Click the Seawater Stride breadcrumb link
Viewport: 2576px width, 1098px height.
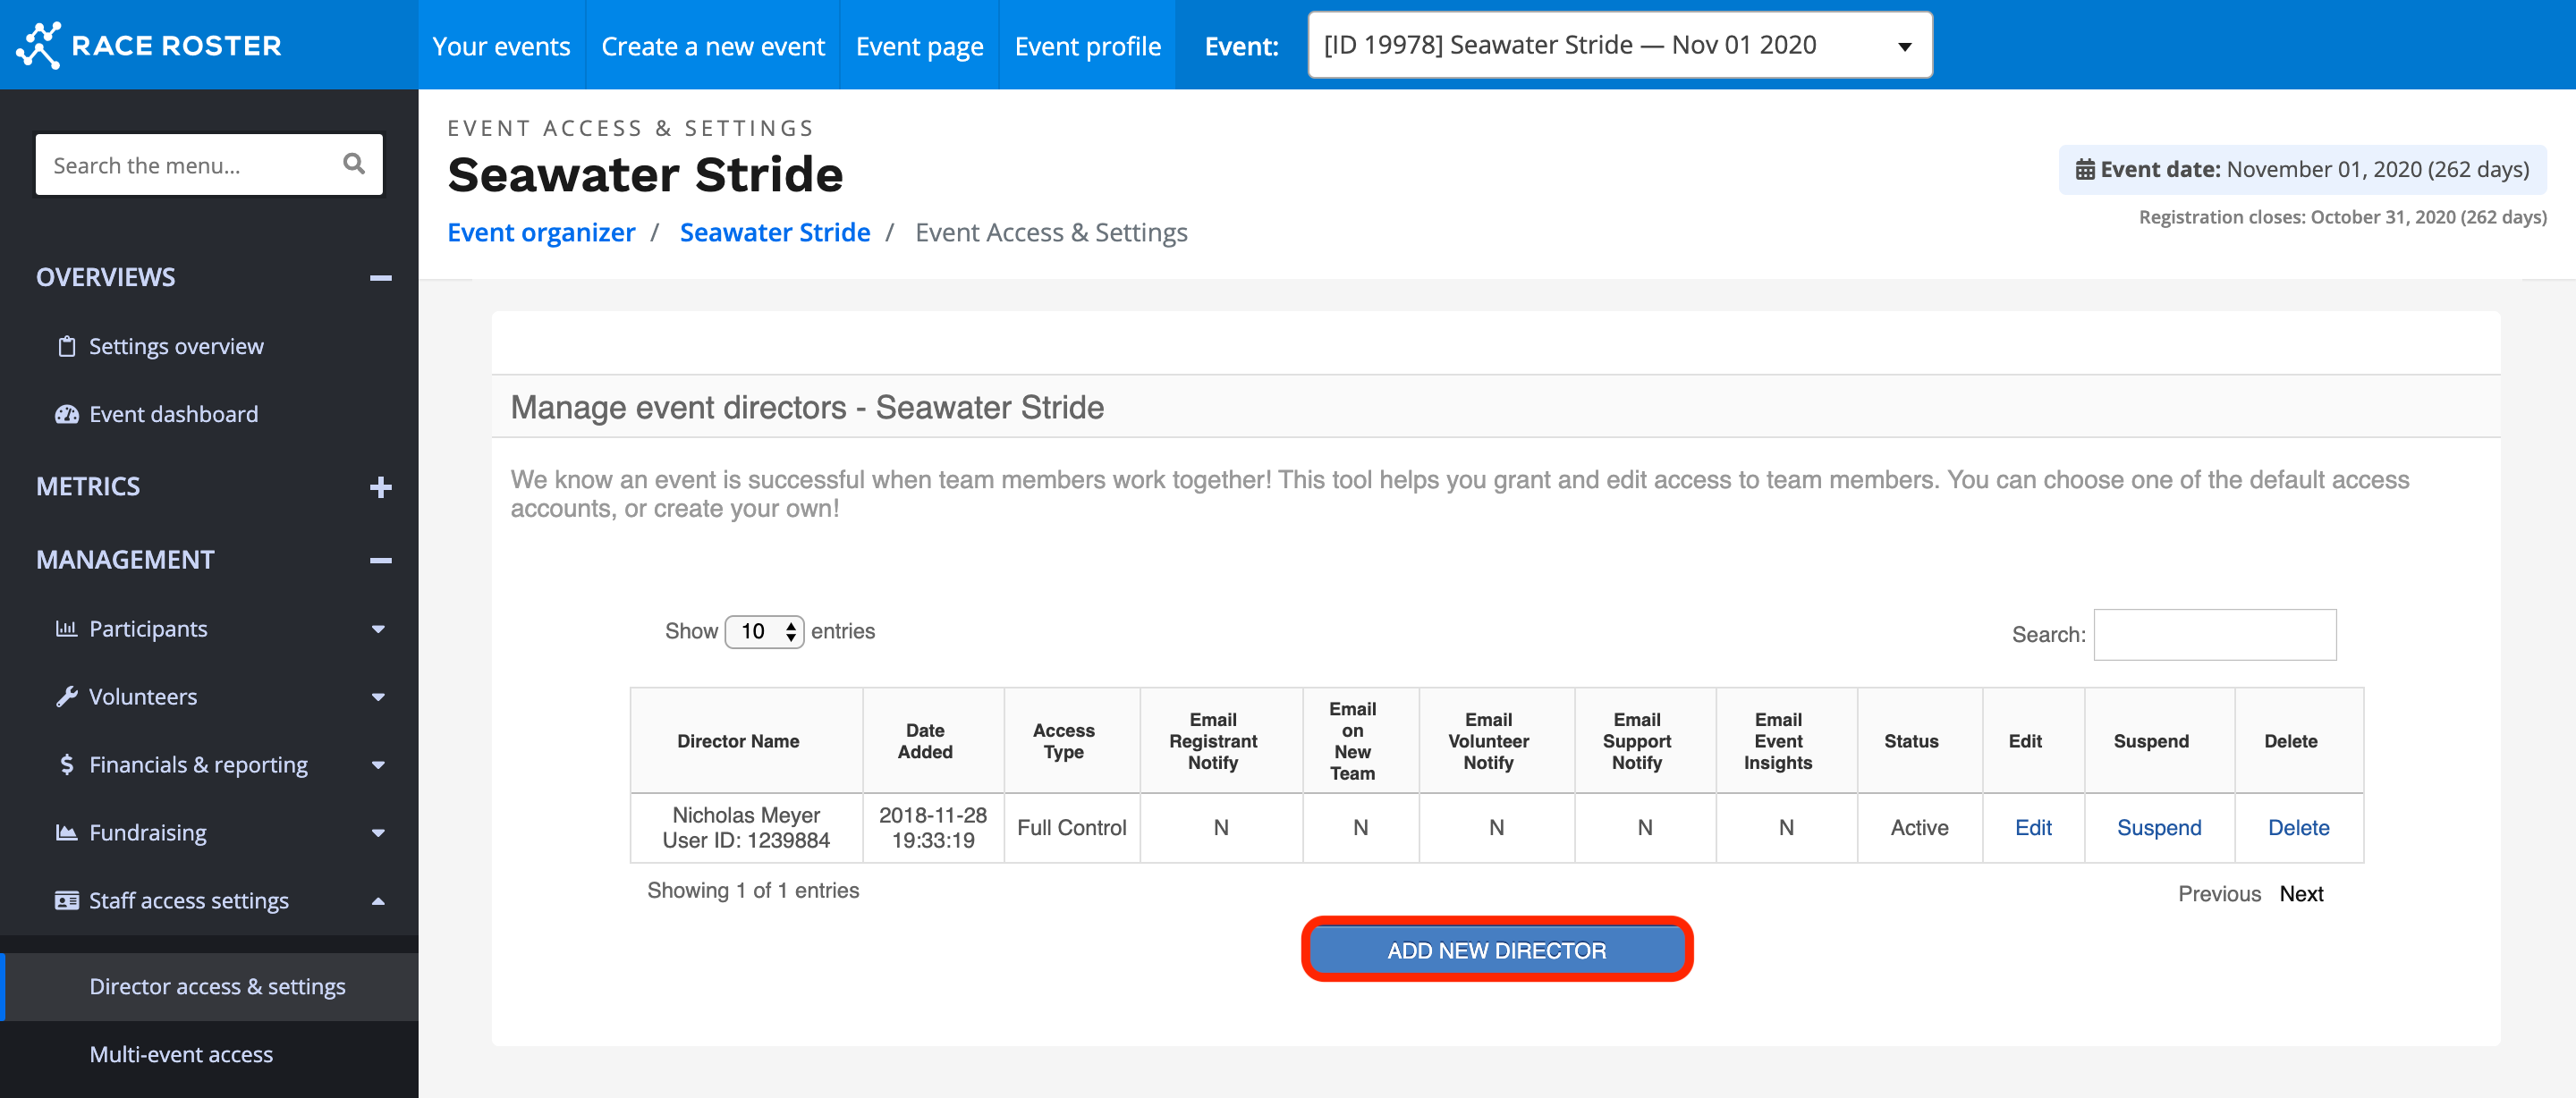pyautogui.click(x=775, y=233)
